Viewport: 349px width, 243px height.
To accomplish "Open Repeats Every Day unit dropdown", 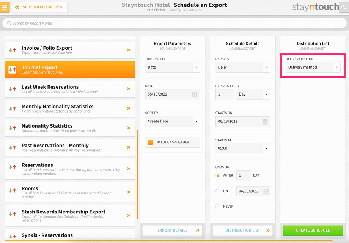I will click(253, 94).
